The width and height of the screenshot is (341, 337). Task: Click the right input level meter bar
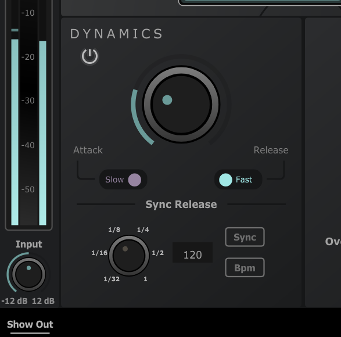tap(42, 133)
